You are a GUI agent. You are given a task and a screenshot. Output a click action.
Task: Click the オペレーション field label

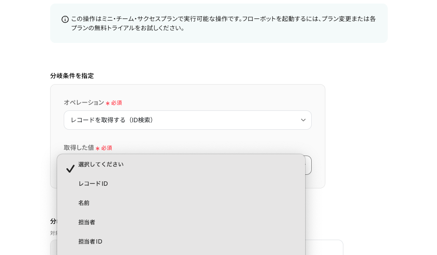(84, 103)
